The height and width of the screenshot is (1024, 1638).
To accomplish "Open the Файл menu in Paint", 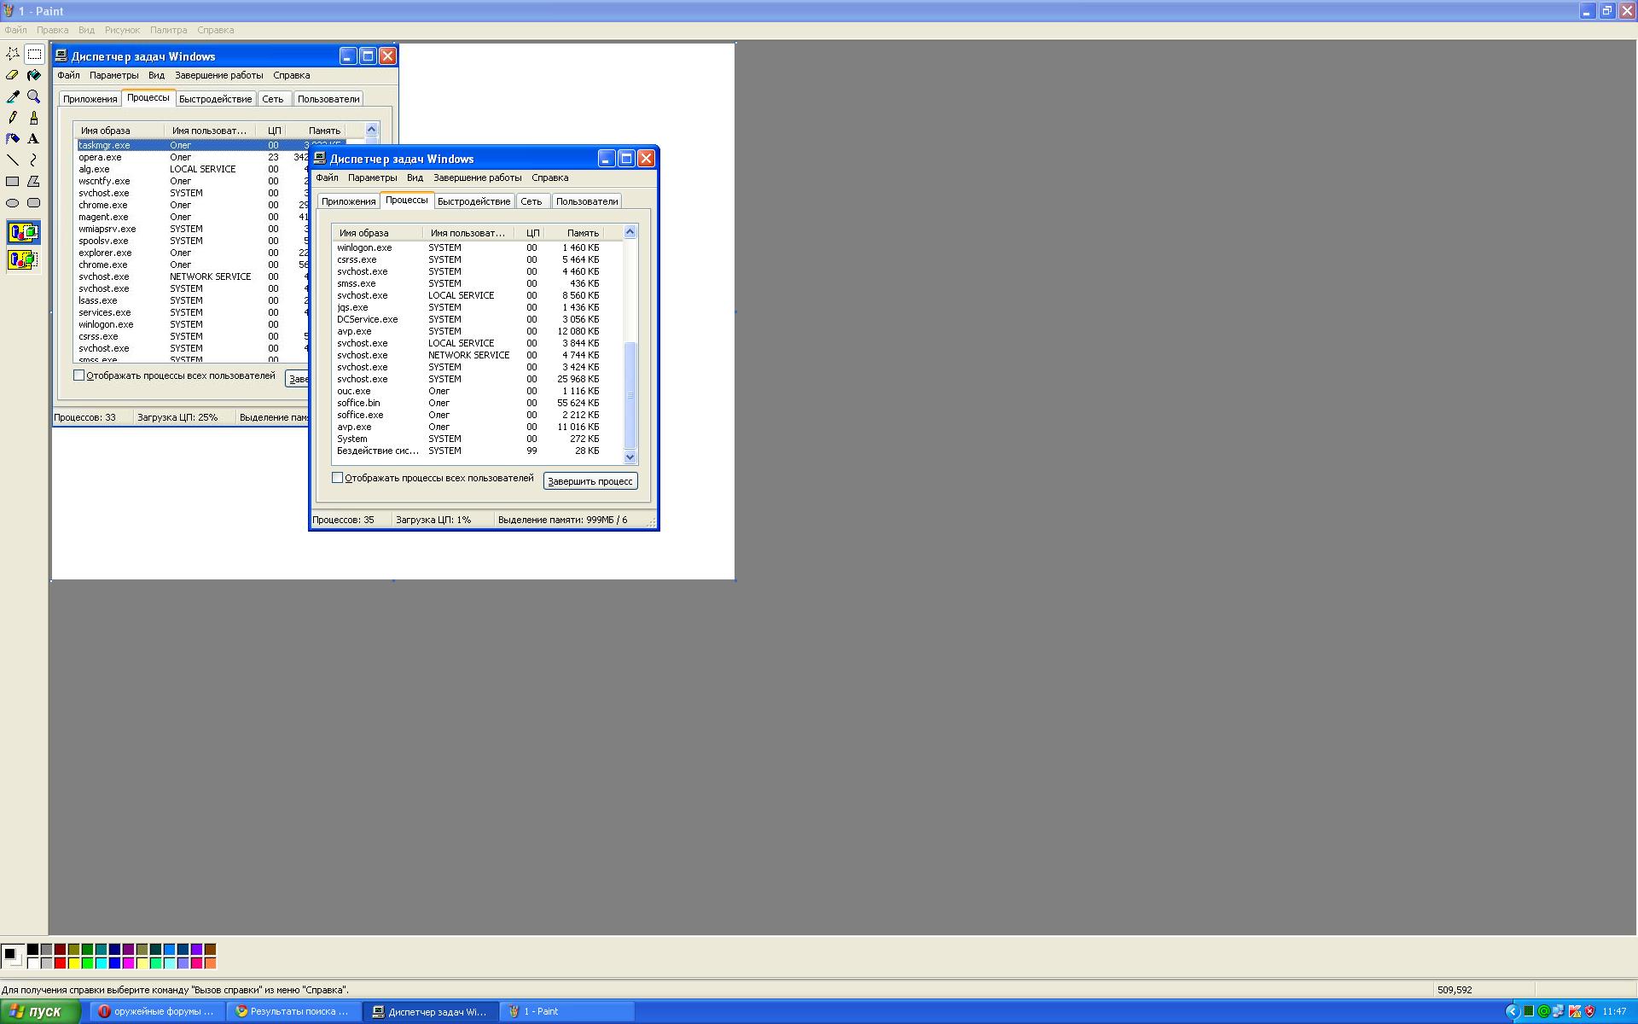I will [15, 30].
